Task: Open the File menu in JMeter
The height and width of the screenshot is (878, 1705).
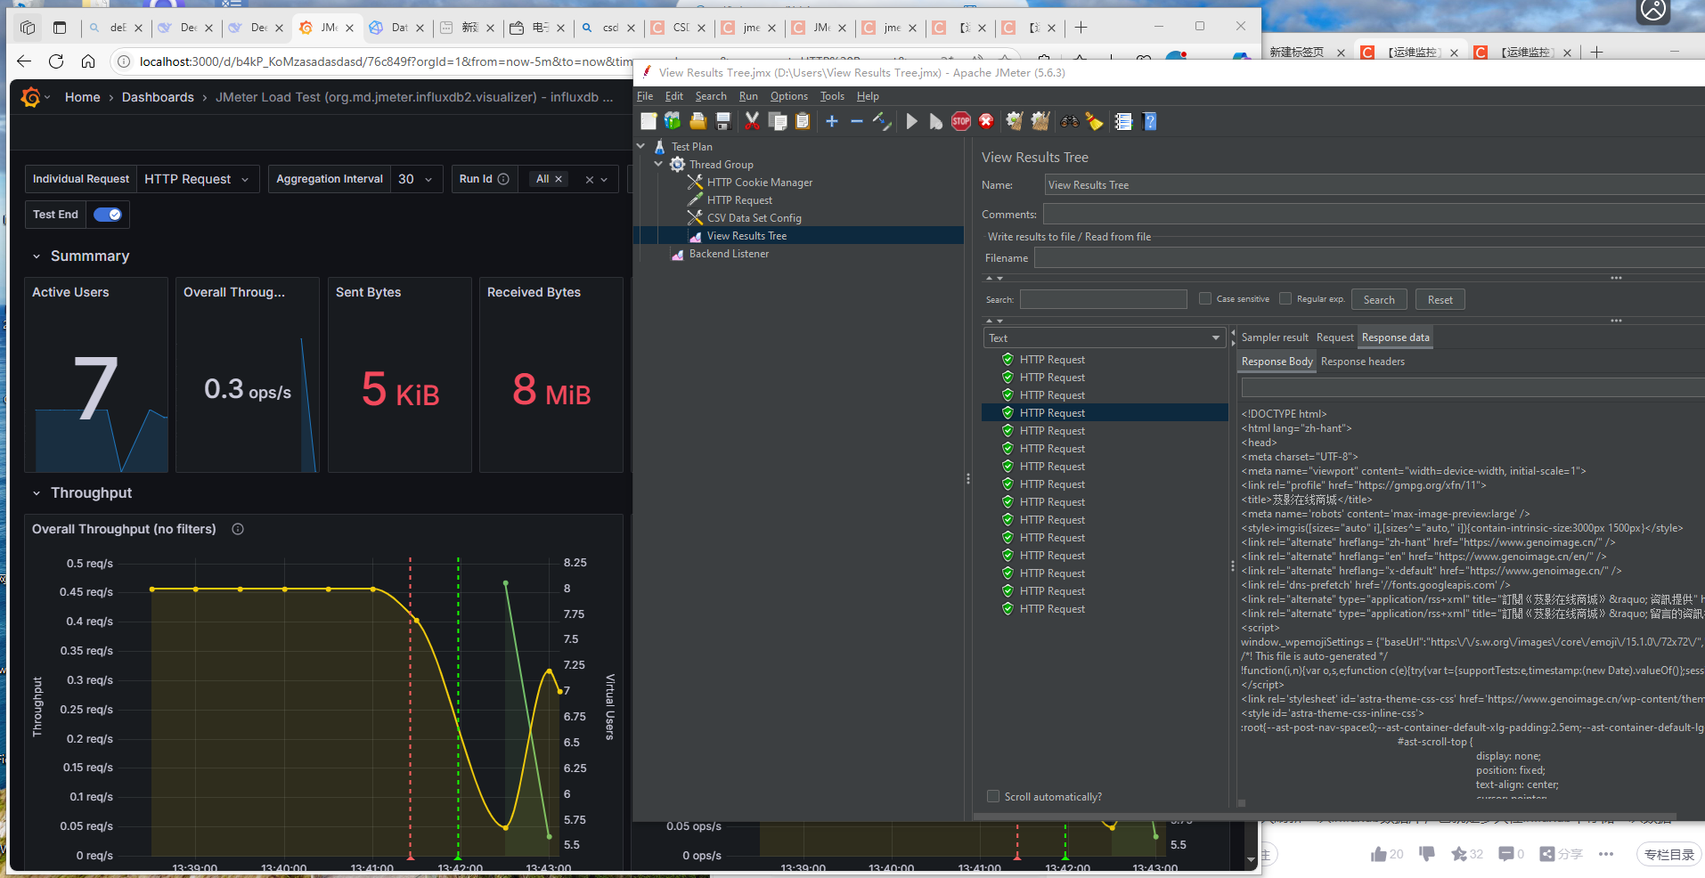Action: click(x=645, y=96)
